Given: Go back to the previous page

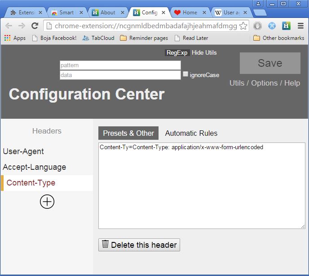Looking at the screenshot, I should [x=9, y=26].
